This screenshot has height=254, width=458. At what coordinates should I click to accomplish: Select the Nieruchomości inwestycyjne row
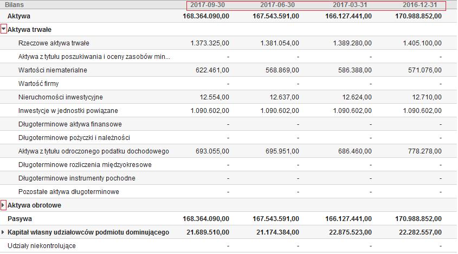229,97
